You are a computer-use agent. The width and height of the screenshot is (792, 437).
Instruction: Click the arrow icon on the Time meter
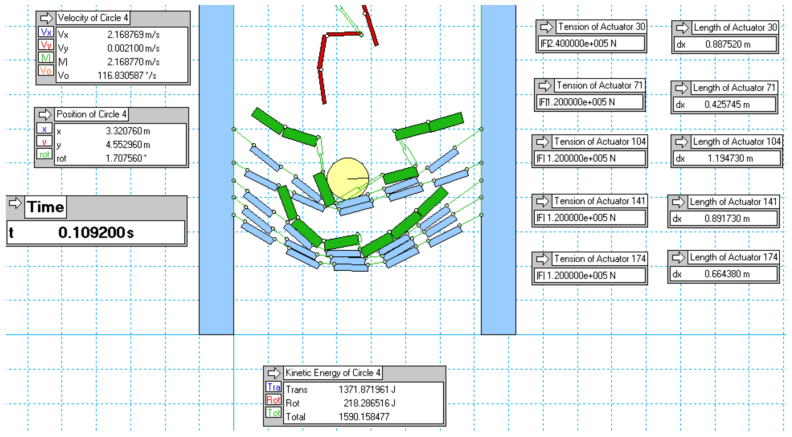15,203
